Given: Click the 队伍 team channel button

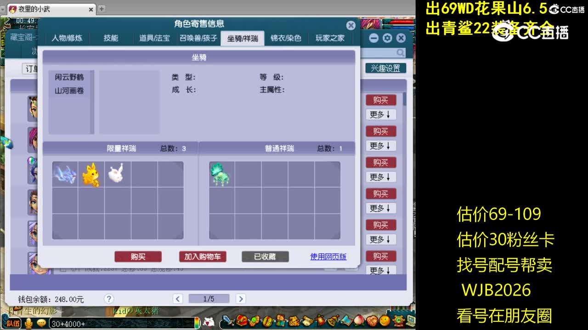Looking at the screenshot, I should click(13, 324).
